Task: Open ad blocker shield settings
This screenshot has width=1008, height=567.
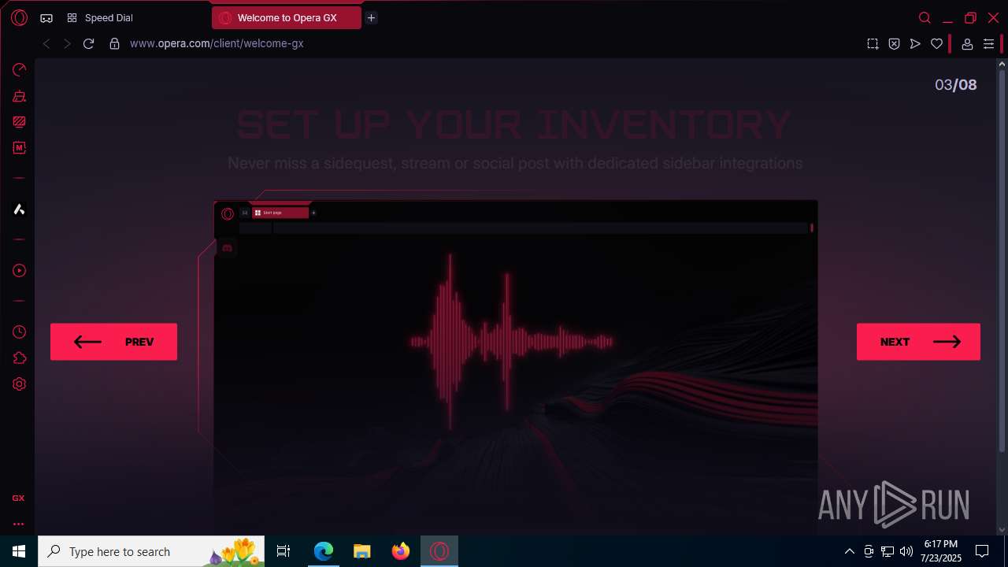Action: point(894,44)
